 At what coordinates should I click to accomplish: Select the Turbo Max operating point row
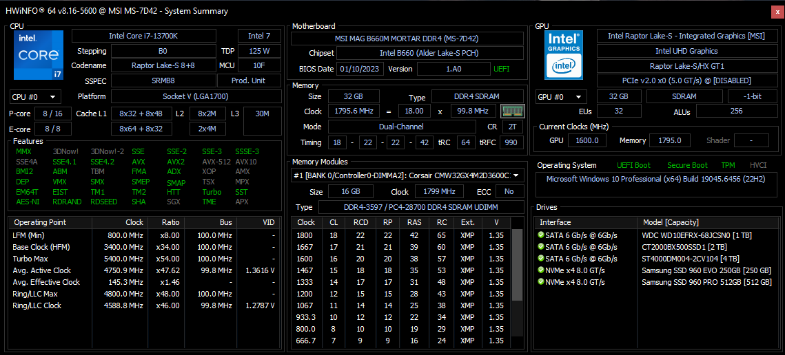pyautogui.click(x=145, y=259)
